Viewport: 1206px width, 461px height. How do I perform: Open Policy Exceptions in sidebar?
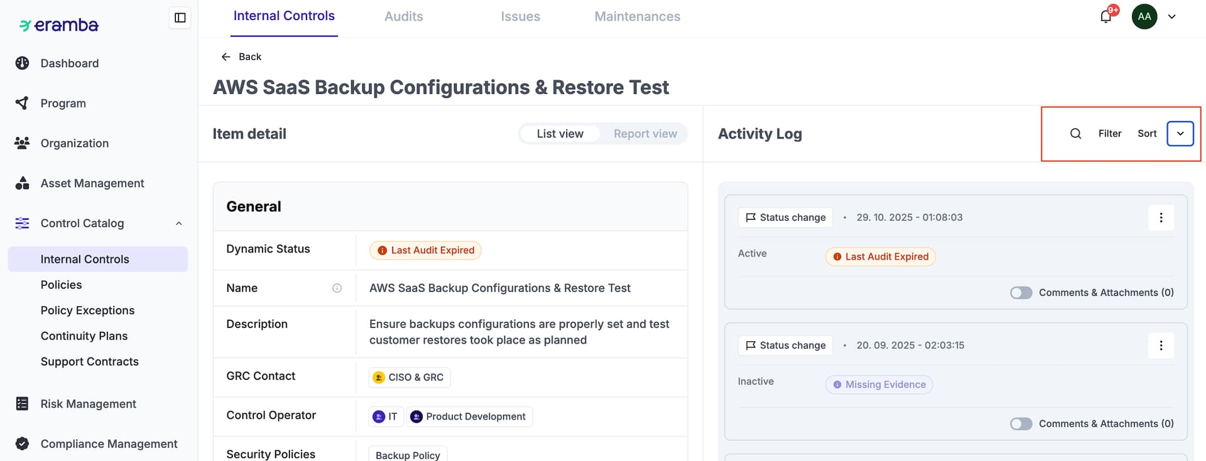(87, 310)
